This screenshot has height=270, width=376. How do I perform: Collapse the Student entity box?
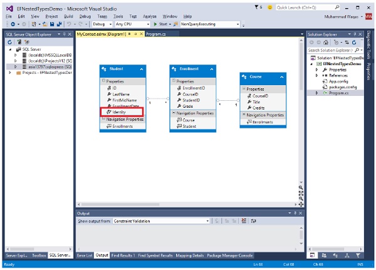(x=142, y=69)
